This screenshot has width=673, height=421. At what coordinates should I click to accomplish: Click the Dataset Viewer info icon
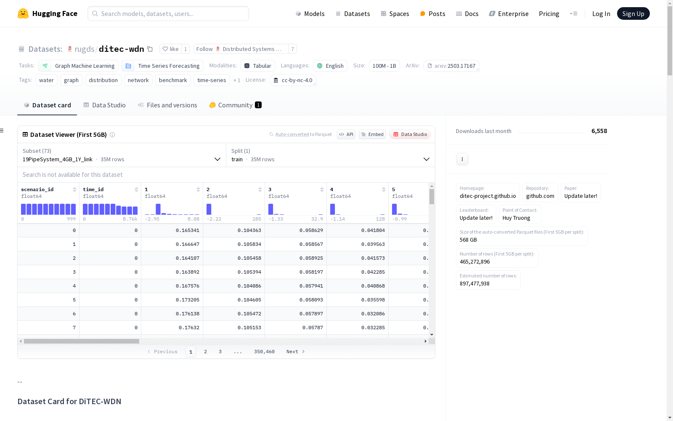112,135
